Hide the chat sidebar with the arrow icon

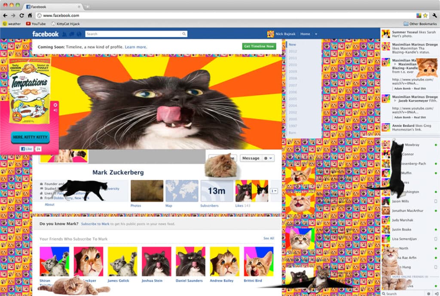tap(436, 293)
